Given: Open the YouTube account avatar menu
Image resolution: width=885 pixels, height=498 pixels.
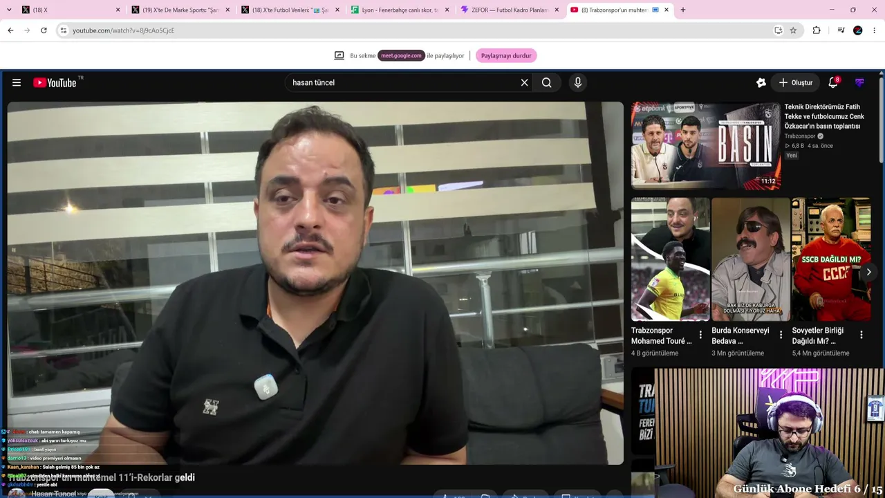Looking at the screenshot, I should tap(859, 82).
